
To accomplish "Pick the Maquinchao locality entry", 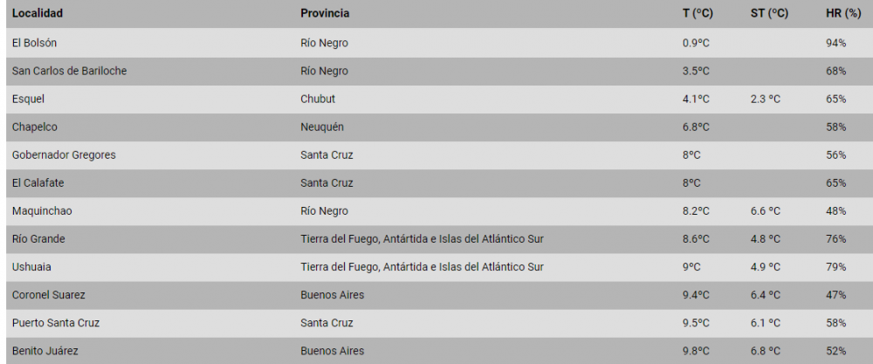I will point(42,211).
